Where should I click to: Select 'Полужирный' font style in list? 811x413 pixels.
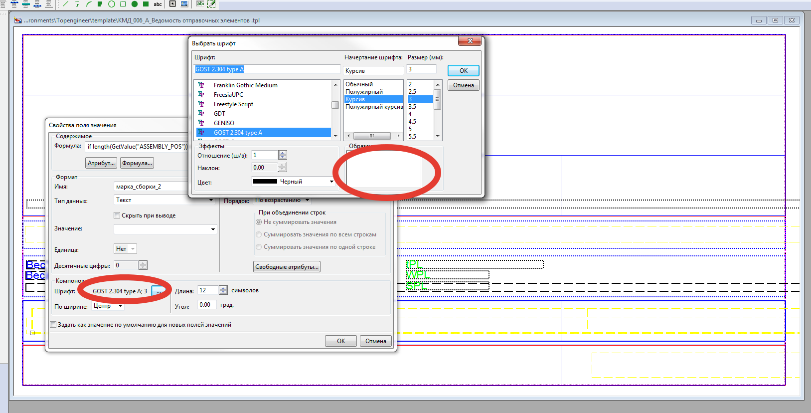click(364, 92)
